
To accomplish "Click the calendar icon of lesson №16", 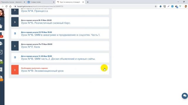I will tap(15, 34).
